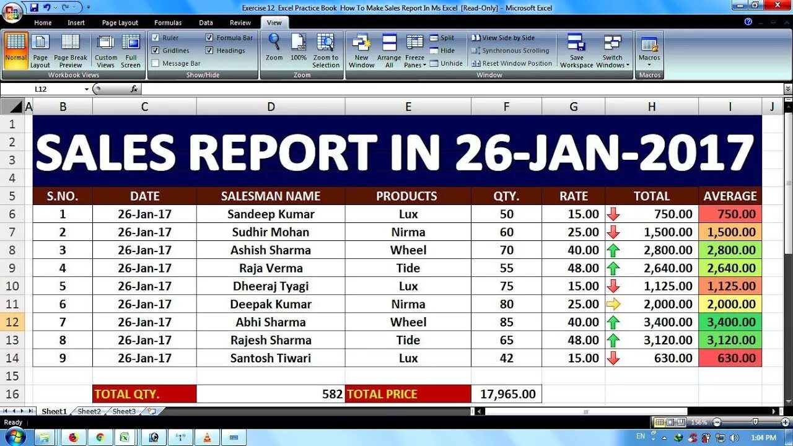Image resolution: width=793 pixels, height=446 pixels.
Task: Click the Insert Worksheet tab icon
Action: click(x=151, y=411)
